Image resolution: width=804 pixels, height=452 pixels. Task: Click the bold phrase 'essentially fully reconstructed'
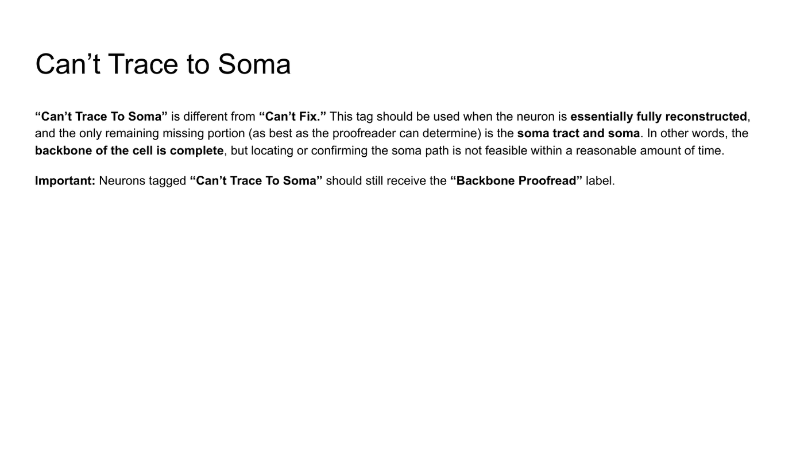tap(659, 117)
